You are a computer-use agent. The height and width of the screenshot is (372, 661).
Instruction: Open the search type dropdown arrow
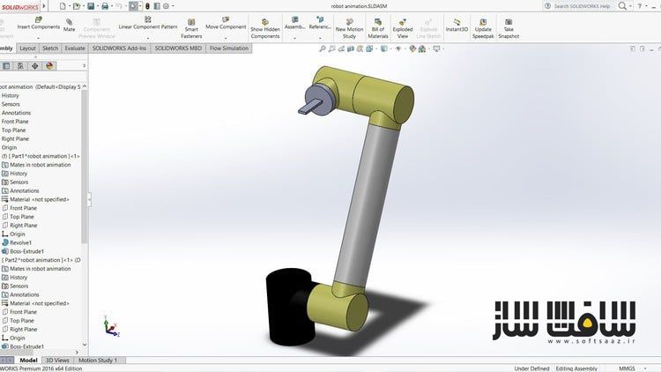631,6
